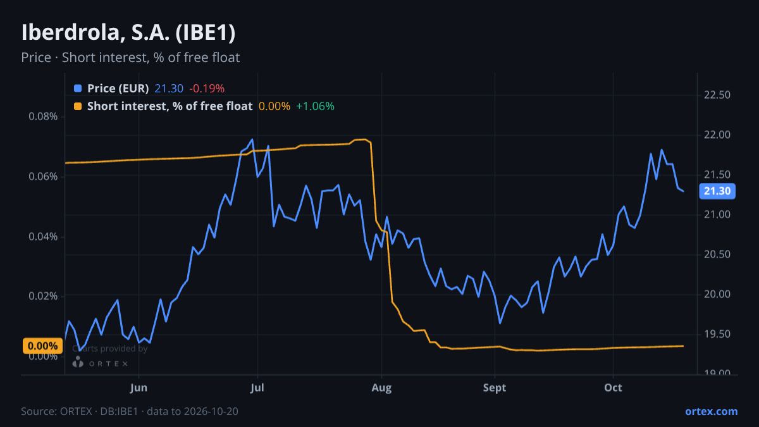The height and width of the screenshot is (427, 759).
Task: Click the 22.00 right axis label
Action: tap(717, 135)
